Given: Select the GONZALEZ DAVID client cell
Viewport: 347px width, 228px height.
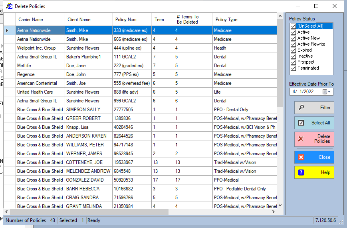Looking at the screenshot, I should 89,180.
